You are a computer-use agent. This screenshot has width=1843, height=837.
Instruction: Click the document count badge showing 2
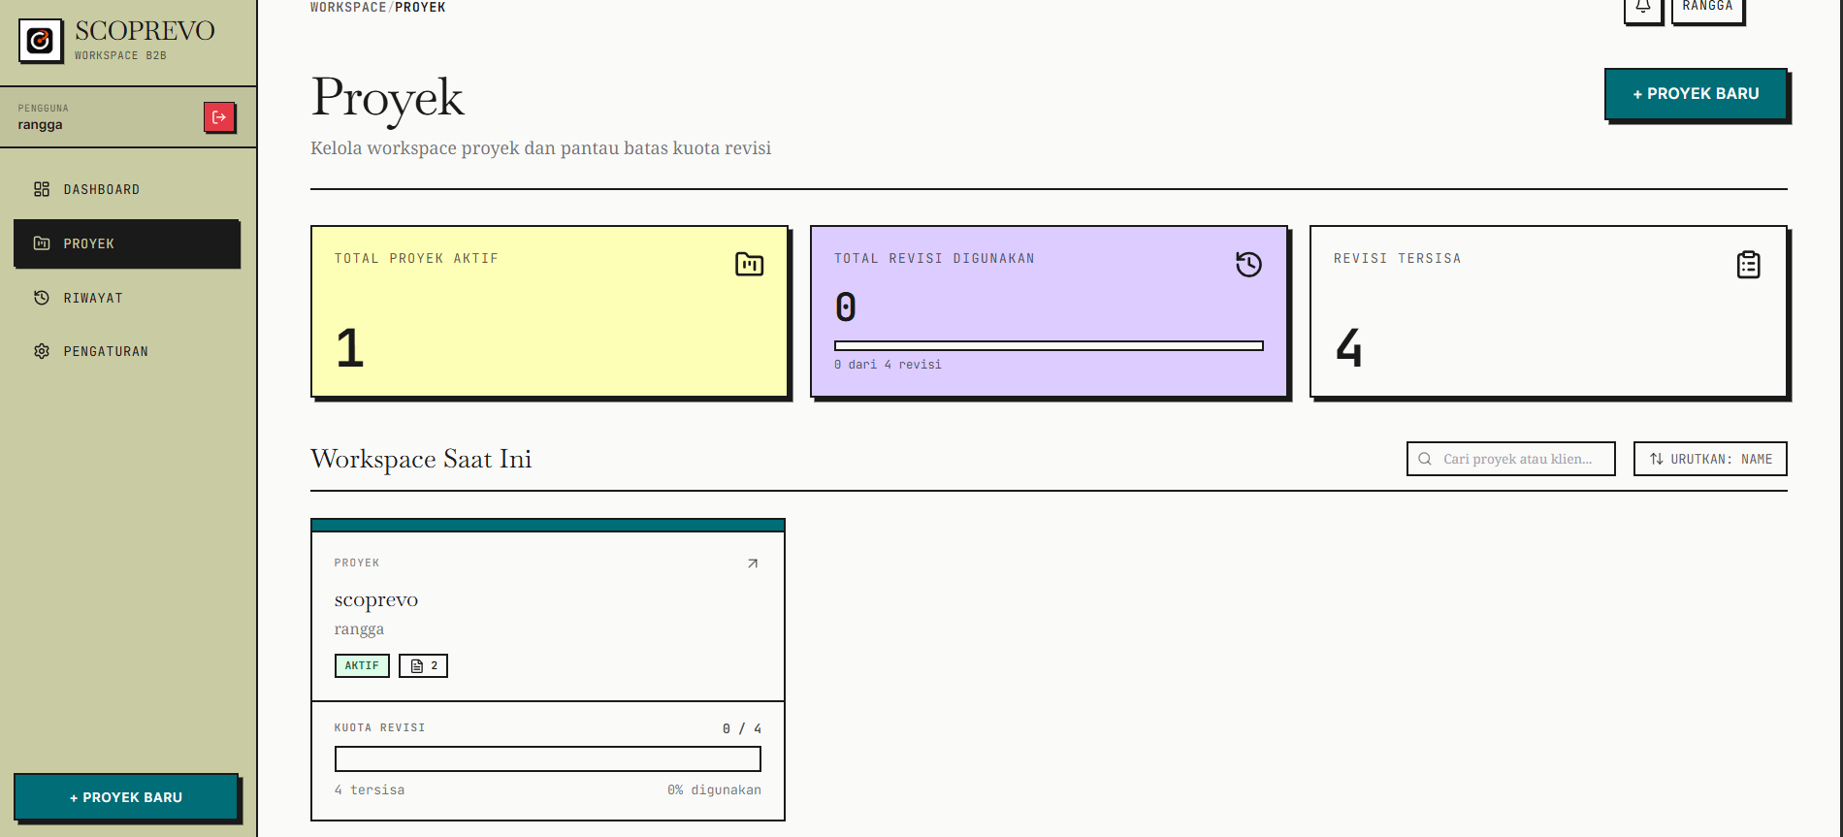point(424,665)
